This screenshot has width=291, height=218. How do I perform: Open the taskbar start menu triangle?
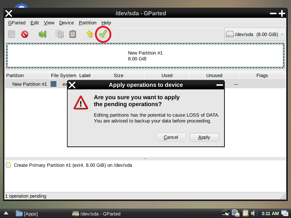6,213
